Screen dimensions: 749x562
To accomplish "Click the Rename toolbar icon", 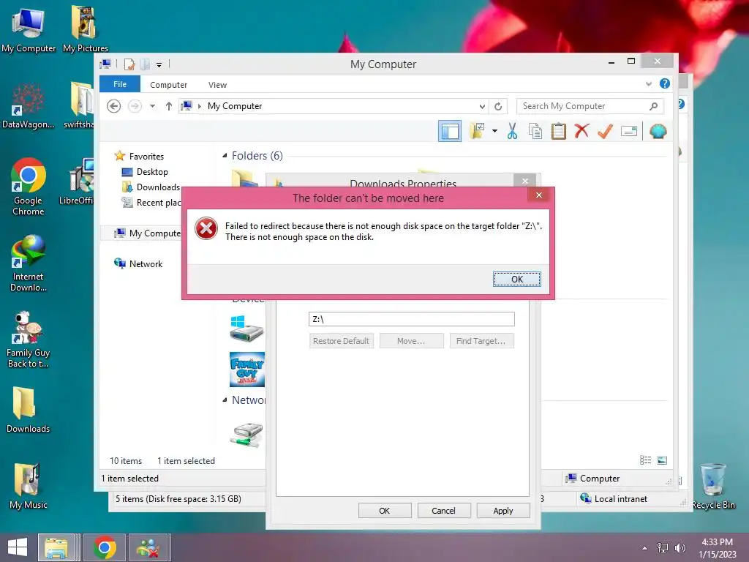I will 629,131.
